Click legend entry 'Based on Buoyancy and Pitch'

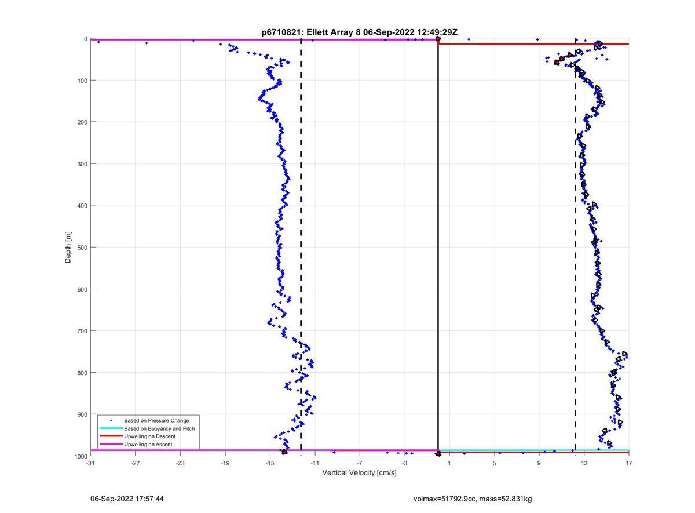pos(159,428)
